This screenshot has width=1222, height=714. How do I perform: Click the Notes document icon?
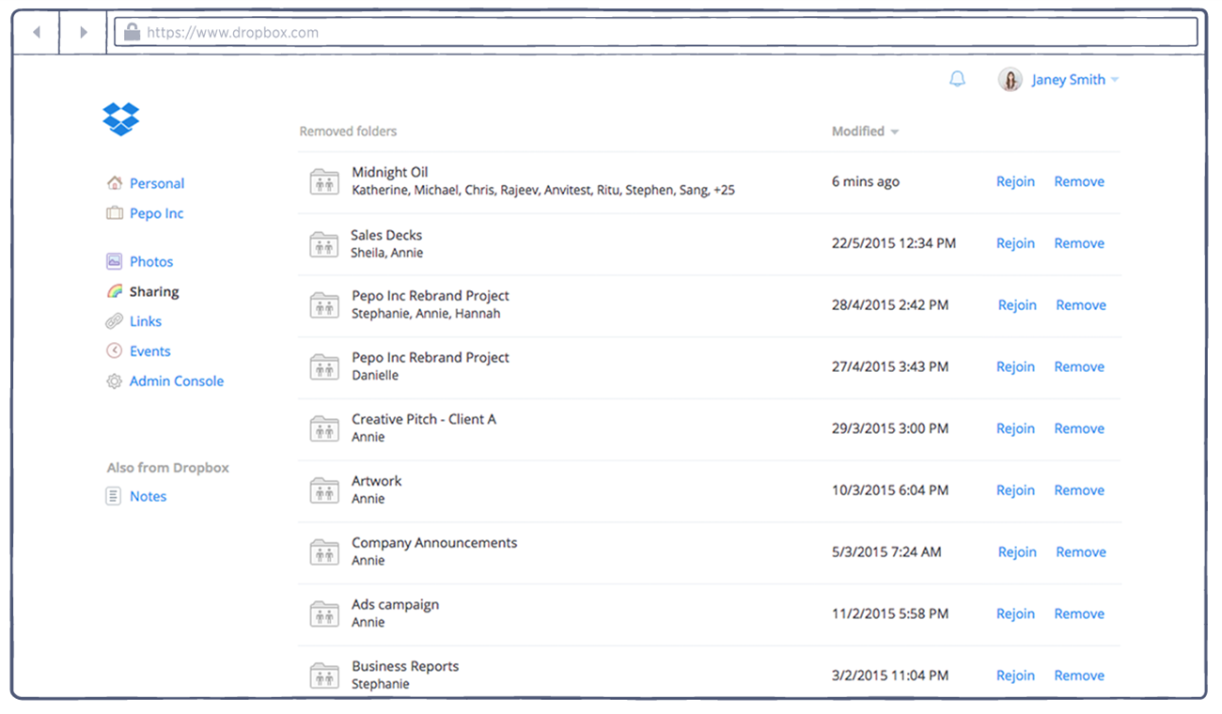pyautogui.click(x=114, y=496)
